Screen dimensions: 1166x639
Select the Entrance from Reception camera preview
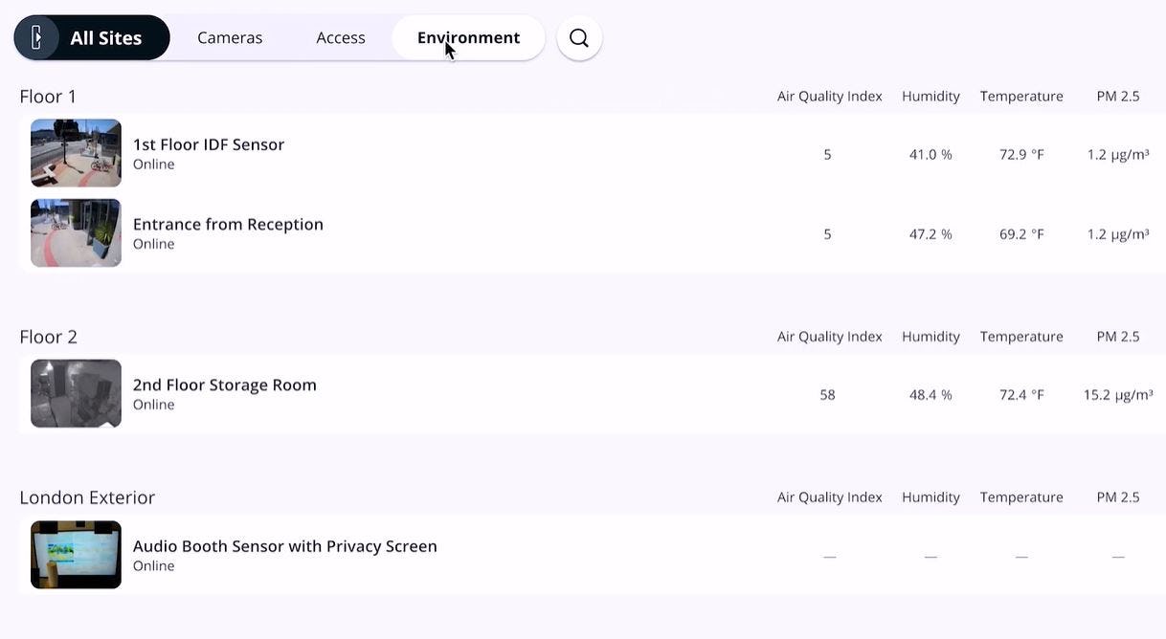(x=76, y=231)
